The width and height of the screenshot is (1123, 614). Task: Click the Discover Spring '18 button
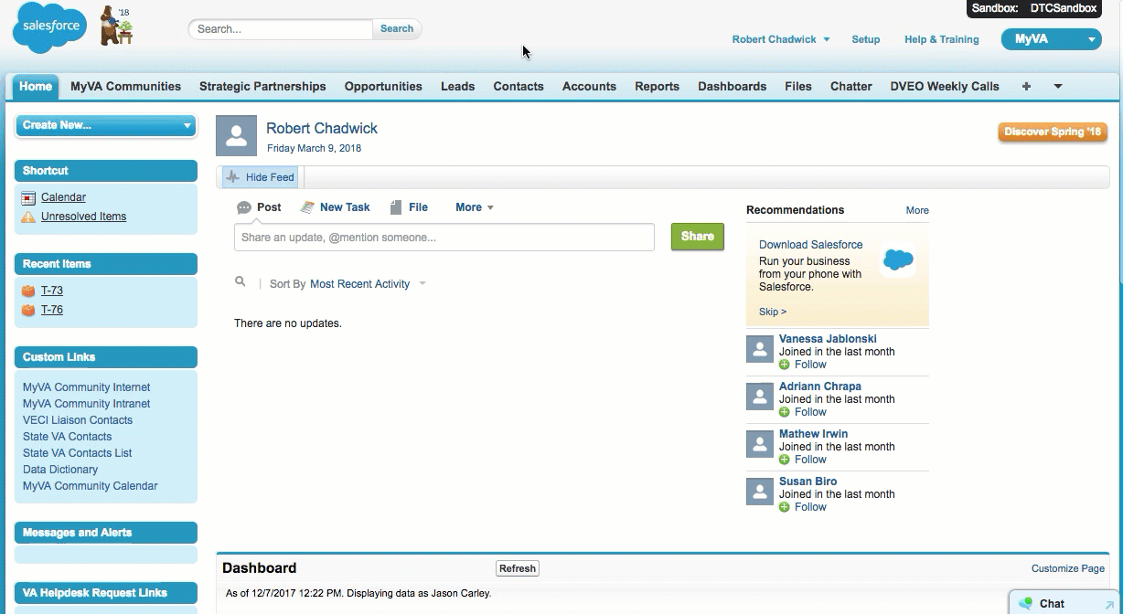tap(1053, 132)
